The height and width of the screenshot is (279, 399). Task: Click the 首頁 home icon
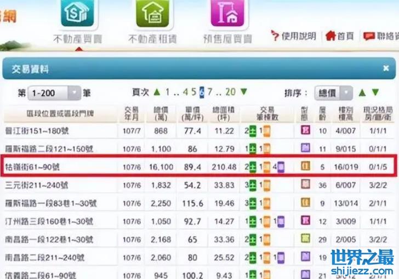pos(330,36)
